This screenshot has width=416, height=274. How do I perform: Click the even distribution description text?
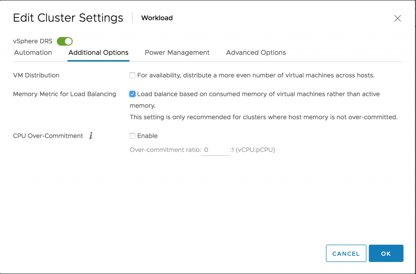coord(256,75)
